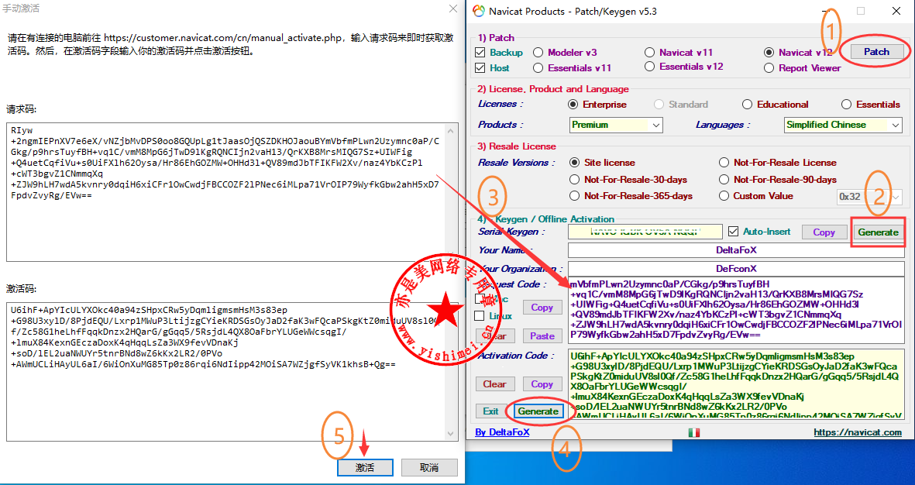915x485 pixels.
Task: Close the 手动激活 dialog with the X
Action: pyautogui.click(x=452, y=9)
